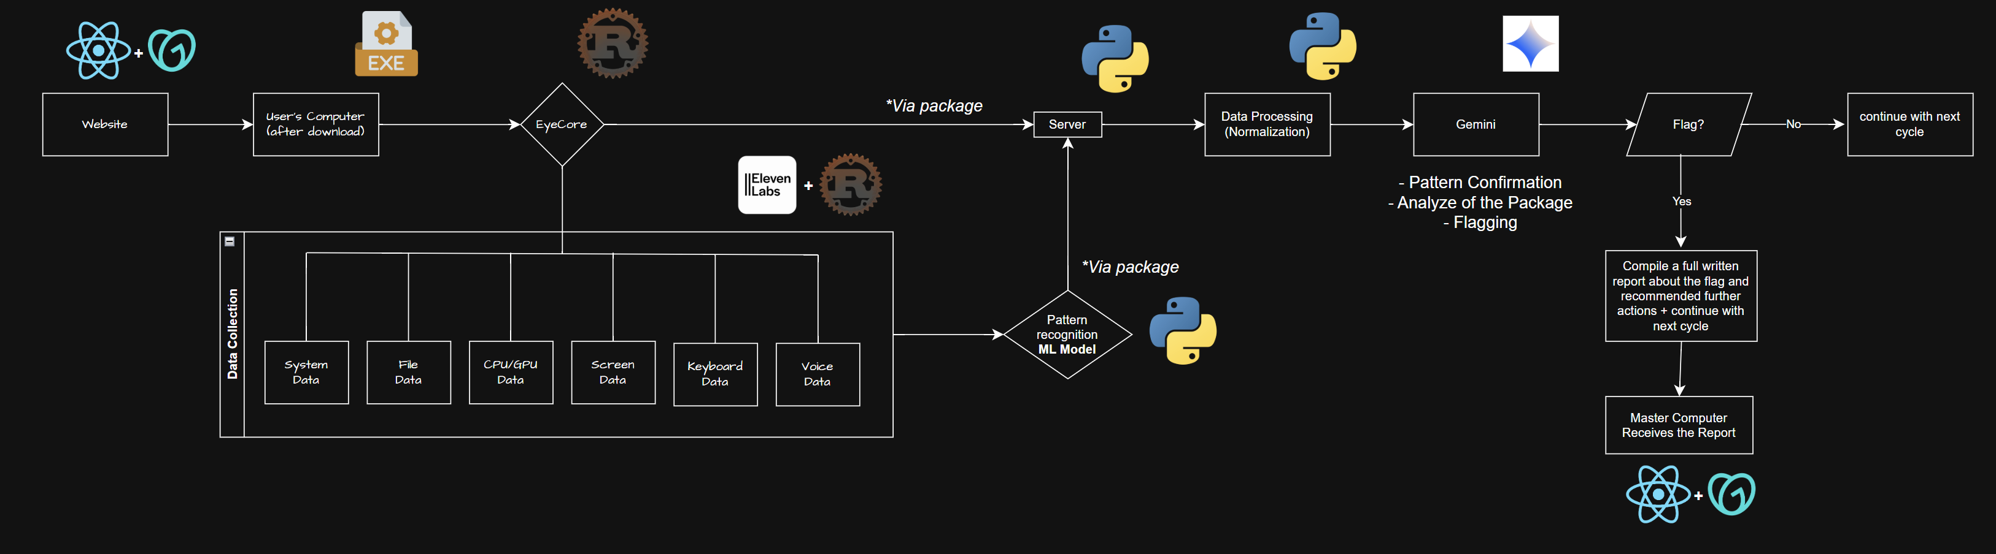
Task: Select the Gemini box
Action: point(1476,124)
